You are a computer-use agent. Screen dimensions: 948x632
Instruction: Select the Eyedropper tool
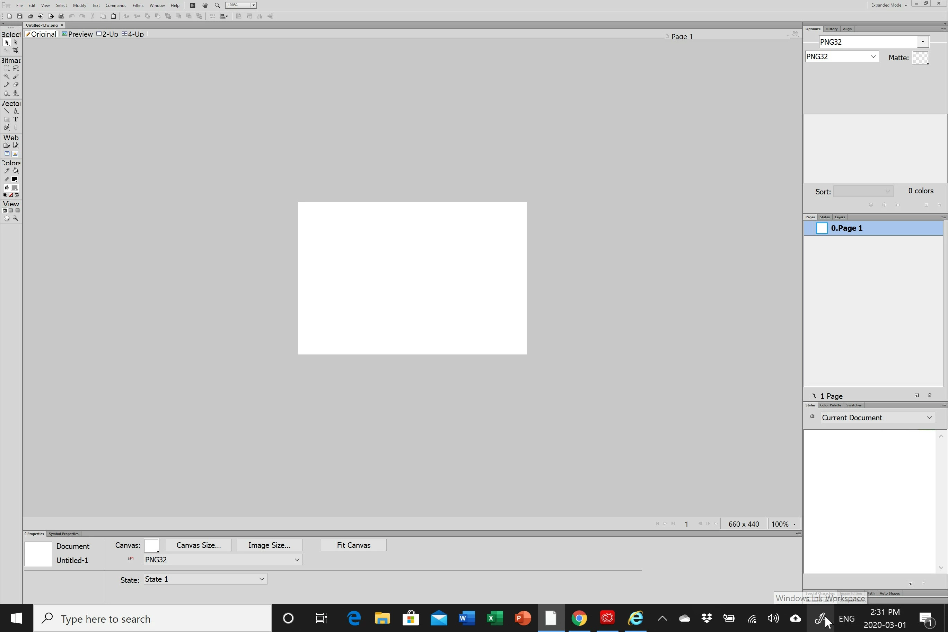pos(7,171)
